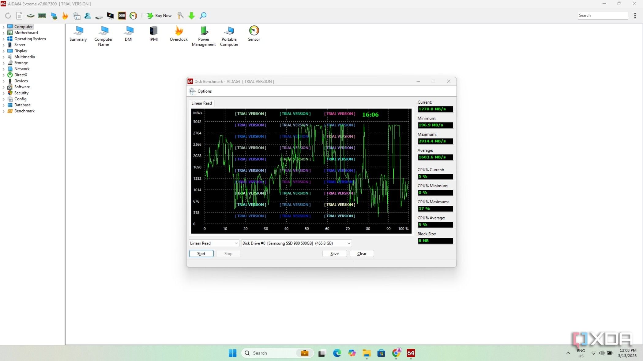Select Network in the sidebar tree
The image size is (643, 361).
click(22, 69)
